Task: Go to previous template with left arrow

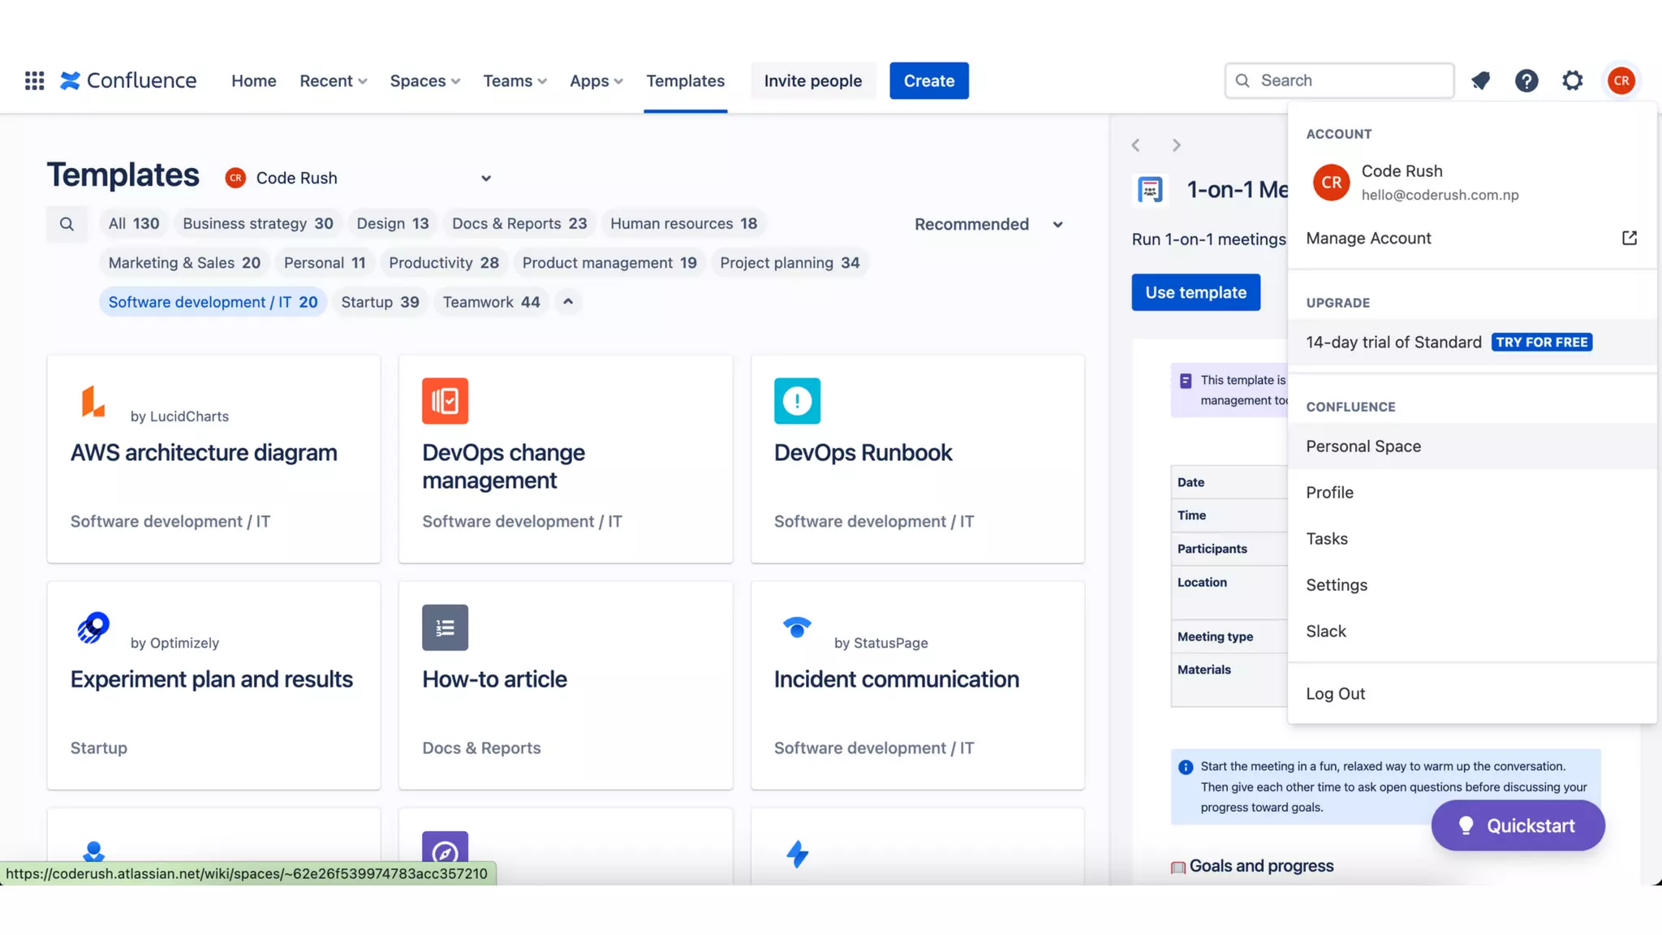Action: click(x=1136, y=145)
